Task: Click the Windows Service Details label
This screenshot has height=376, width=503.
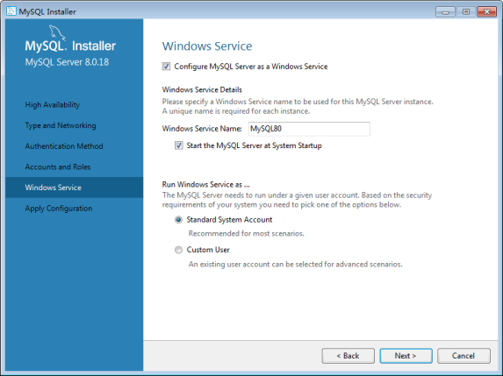Action: 202,89
